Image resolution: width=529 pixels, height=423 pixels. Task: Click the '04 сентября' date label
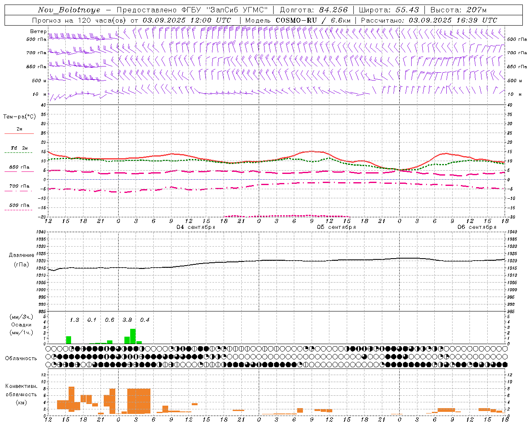[196, 227]
